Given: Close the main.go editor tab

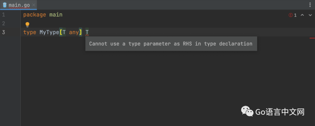Looking at the screenshot, I should [33, 5].
